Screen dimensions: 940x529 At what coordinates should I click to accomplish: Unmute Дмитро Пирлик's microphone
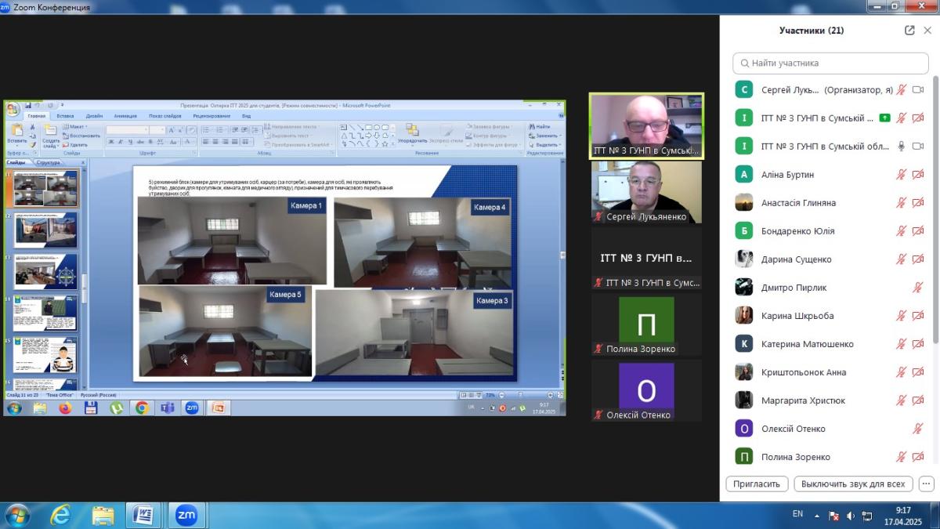tap(918, 288)
